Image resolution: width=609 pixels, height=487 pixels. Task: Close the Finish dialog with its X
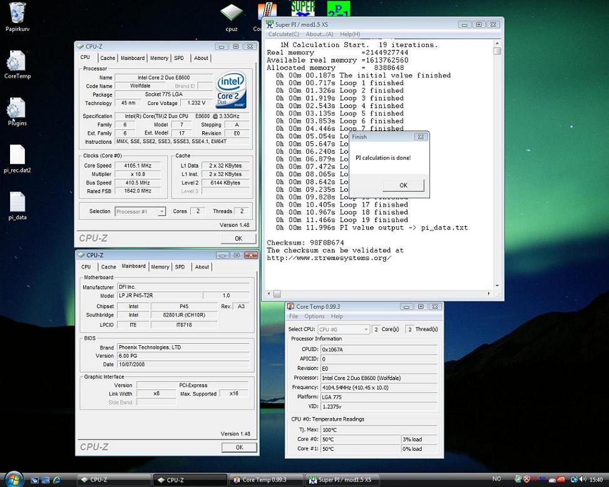(420, 136)
